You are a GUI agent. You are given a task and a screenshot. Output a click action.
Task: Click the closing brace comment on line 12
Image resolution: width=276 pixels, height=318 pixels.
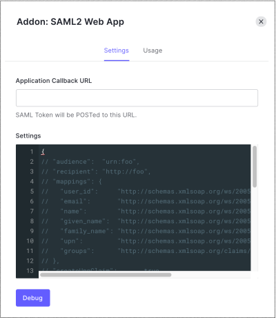(x=50, y=261)
